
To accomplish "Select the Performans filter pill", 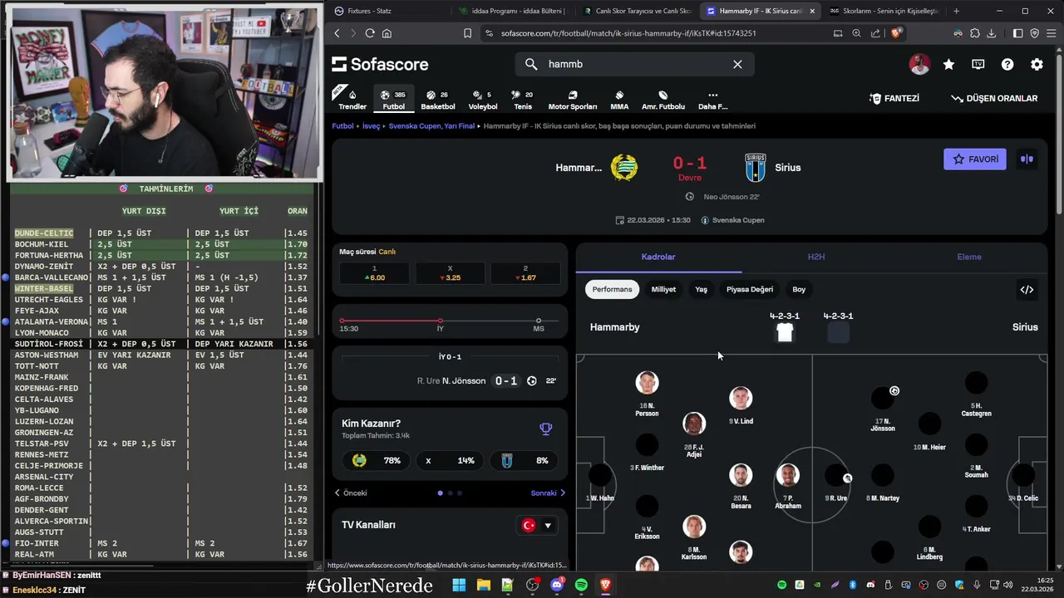I will [x=613, y=289].
